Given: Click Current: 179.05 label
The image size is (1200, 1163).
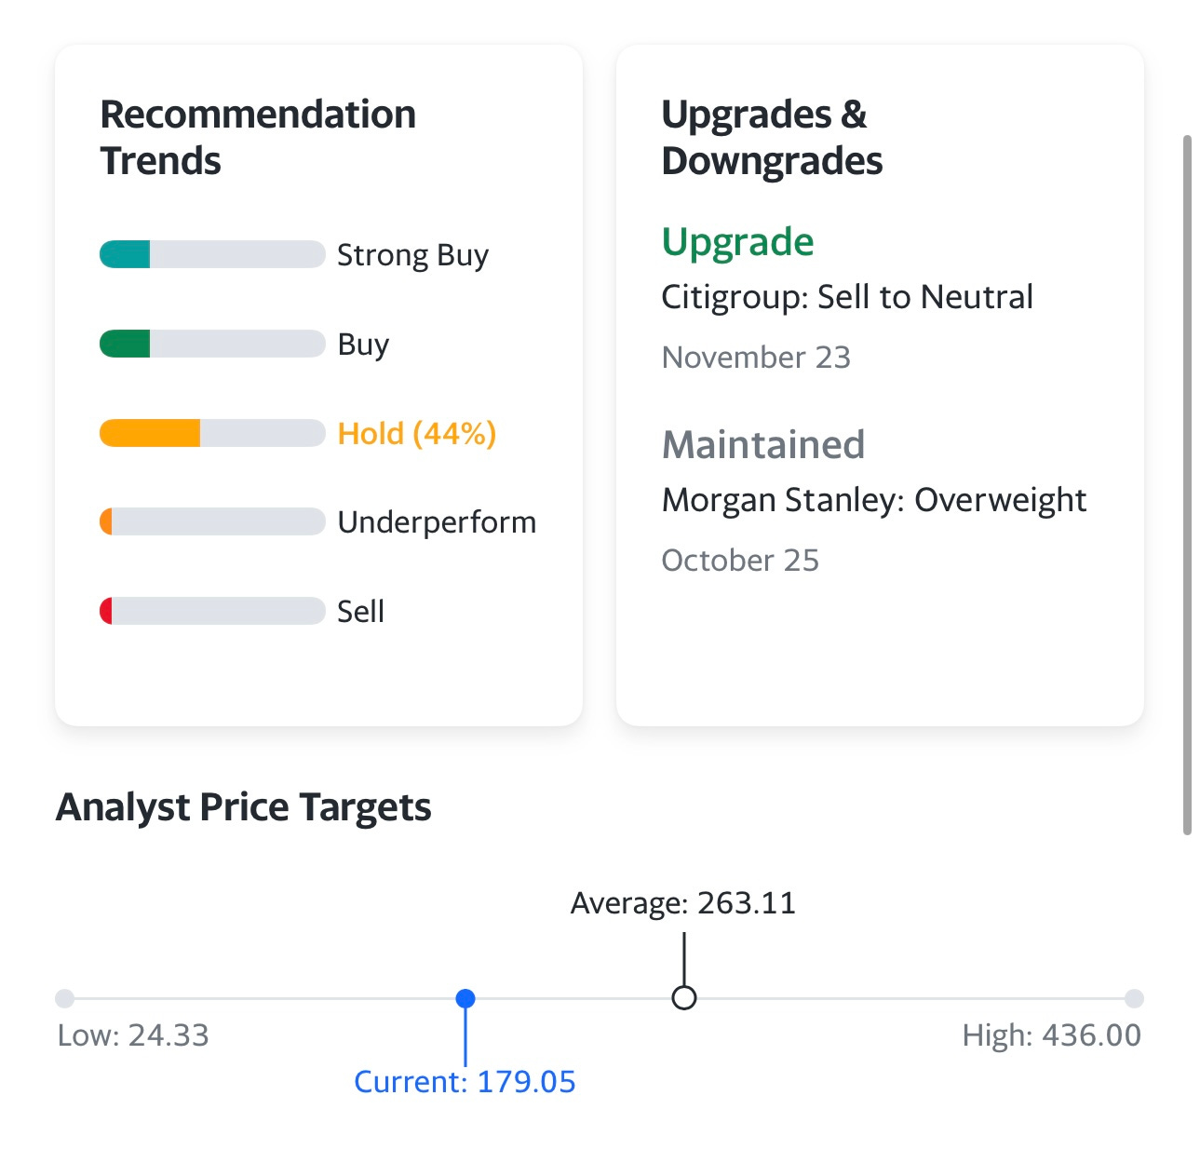Looking at the screenshot, I should (x=465, y=1081).
